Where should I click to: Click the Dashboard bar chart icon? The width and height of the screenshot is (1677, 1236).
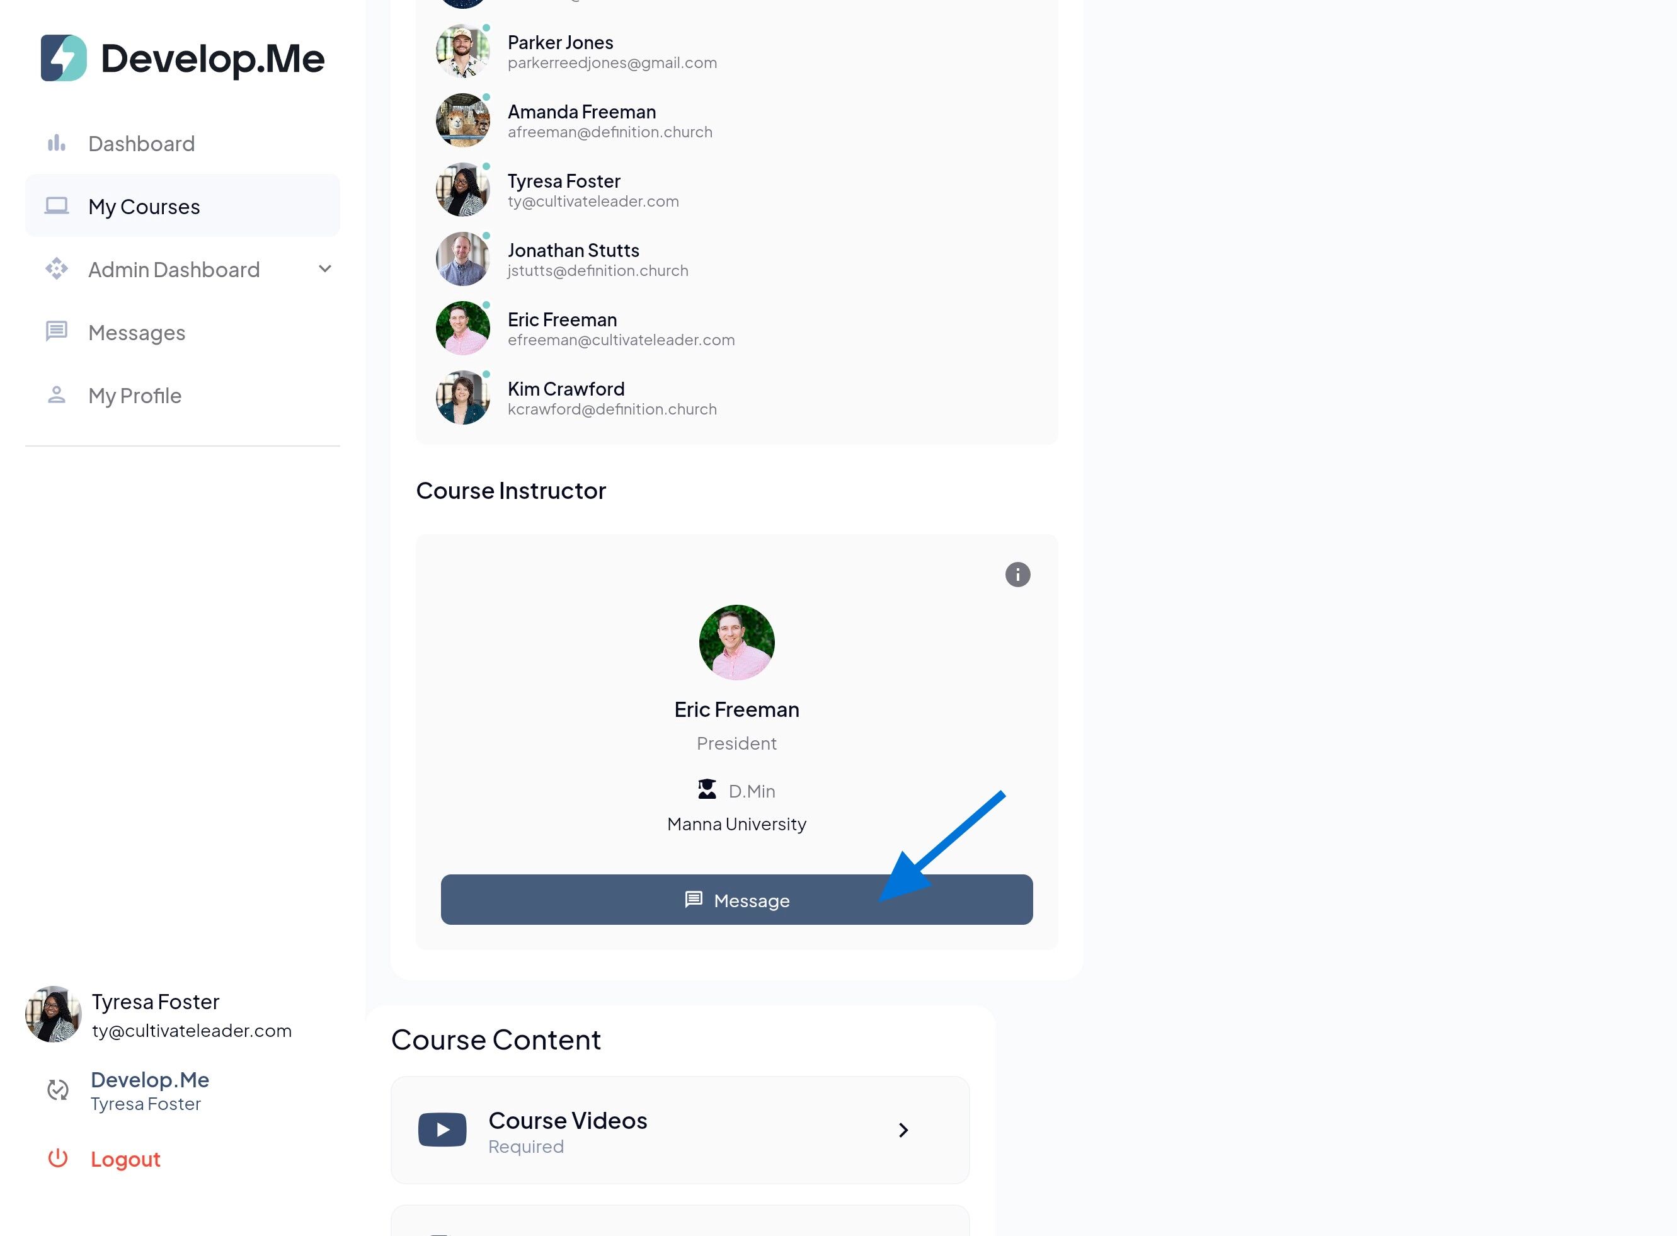57,143
